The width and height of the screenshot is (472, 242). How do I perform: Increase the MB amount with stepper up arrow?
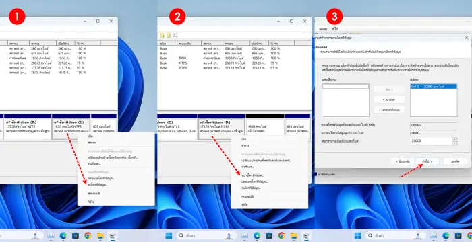[x=454, y=139]
